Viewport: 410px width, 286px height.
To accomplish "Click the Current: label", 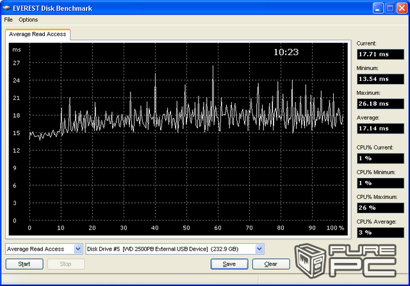I will (366, 44).
